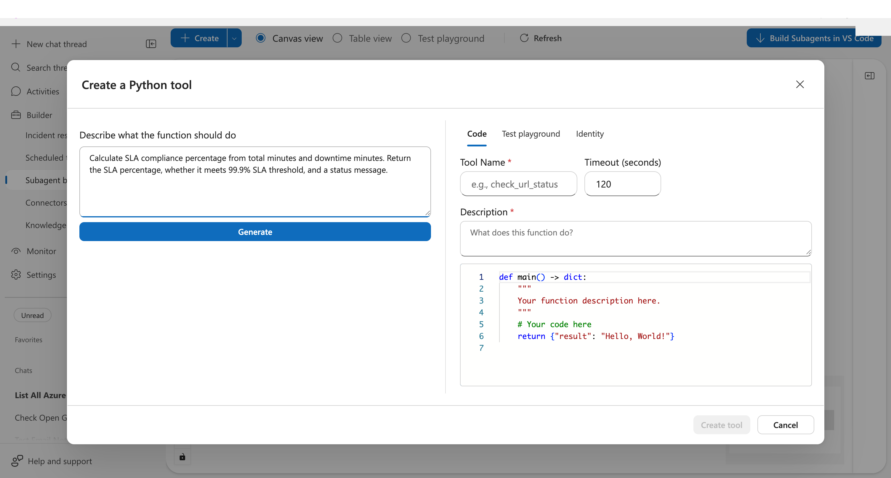Open Settings gear icon

[x=16, y=274]
